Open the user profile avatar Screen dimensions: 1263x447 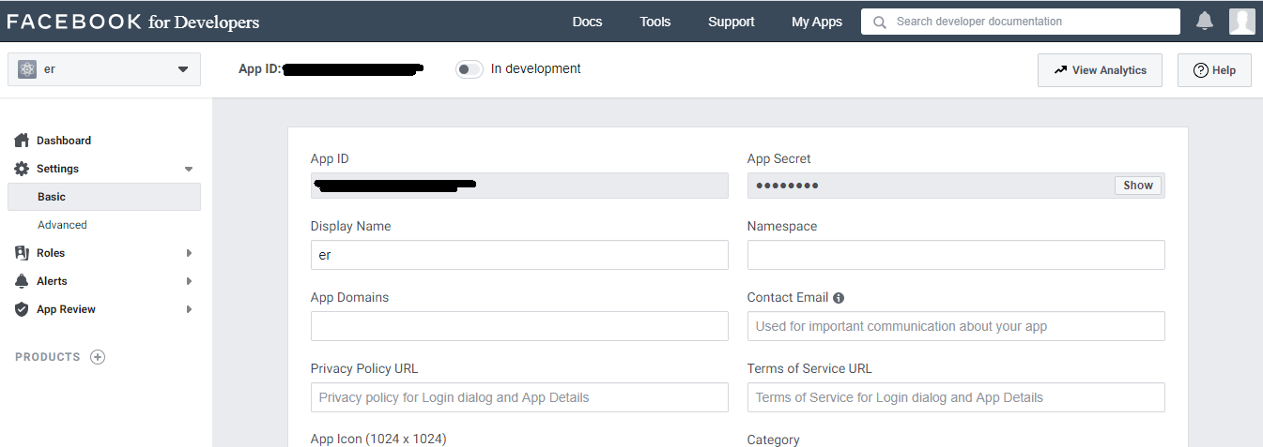pyautogui.click(x=1241, y=21)
